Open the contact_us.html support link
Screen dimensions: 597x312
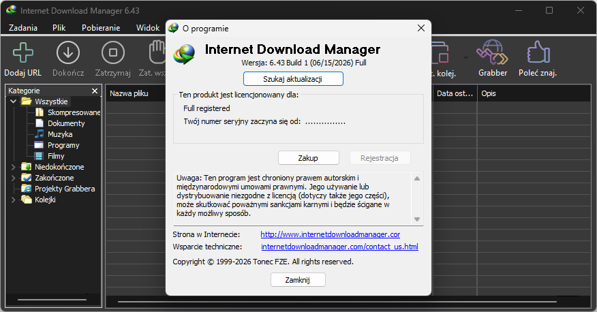[x=339, y=247]
